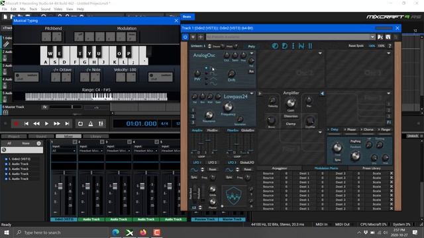Toggle loop mode icon in transport
Image resolution: width=424 pixels, height=238 pixels.
tap(80, 124)
